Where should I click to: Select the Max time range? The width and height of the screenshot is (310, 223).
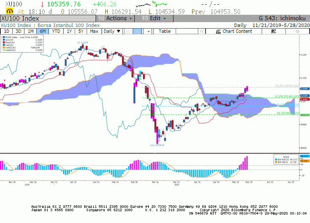[x=94, y=31]
